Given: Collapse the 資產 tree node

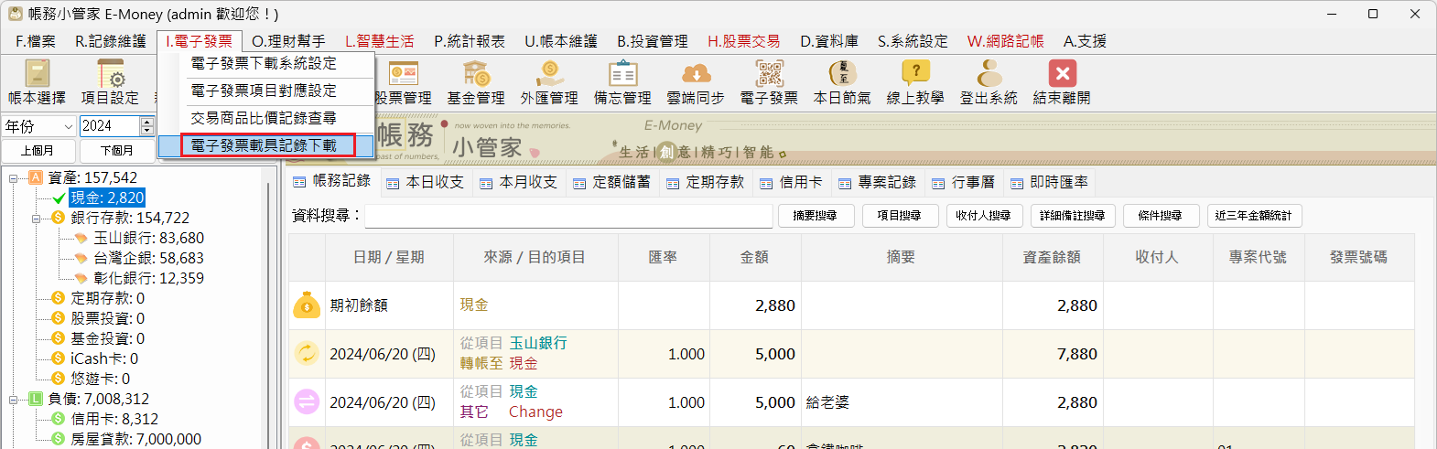Looking at the screenshot, I should (x=14, y=177).
